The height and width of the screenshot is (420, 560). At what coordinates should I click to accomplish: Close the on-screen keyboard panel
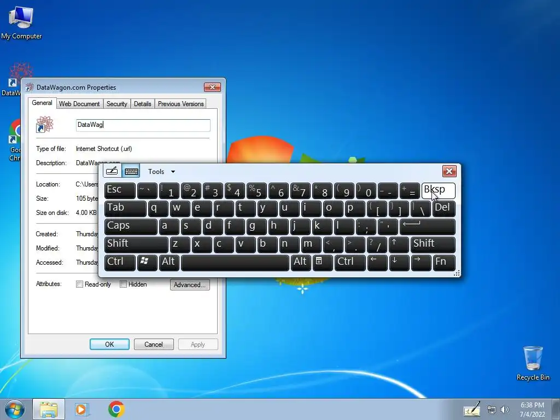click(449, 171)
